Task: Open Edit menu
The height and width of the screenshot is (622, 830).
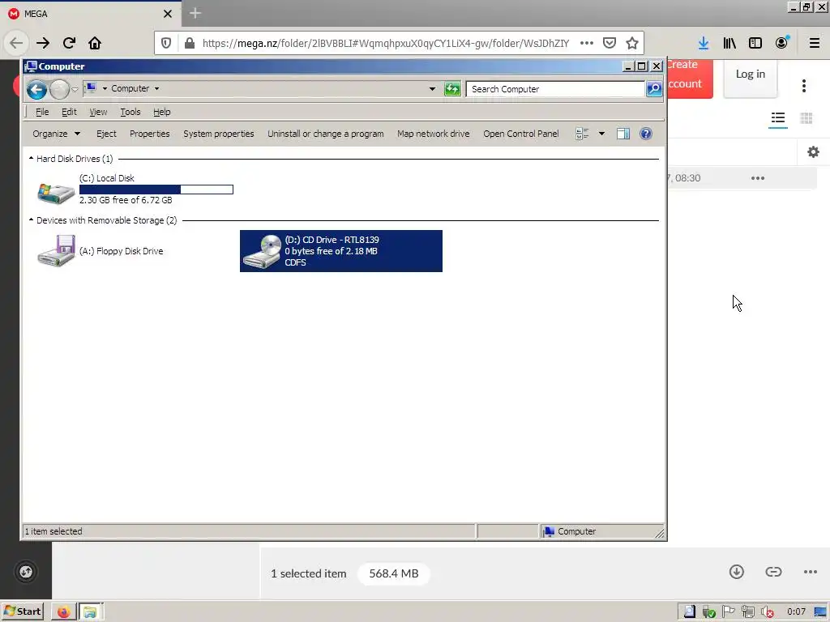Action: (69, 112)
